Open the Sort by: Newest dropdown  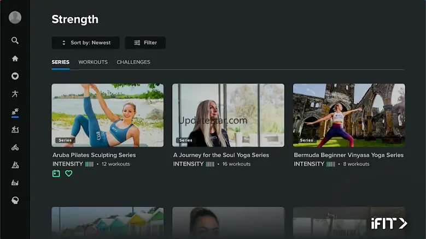(x=85, y=43)
